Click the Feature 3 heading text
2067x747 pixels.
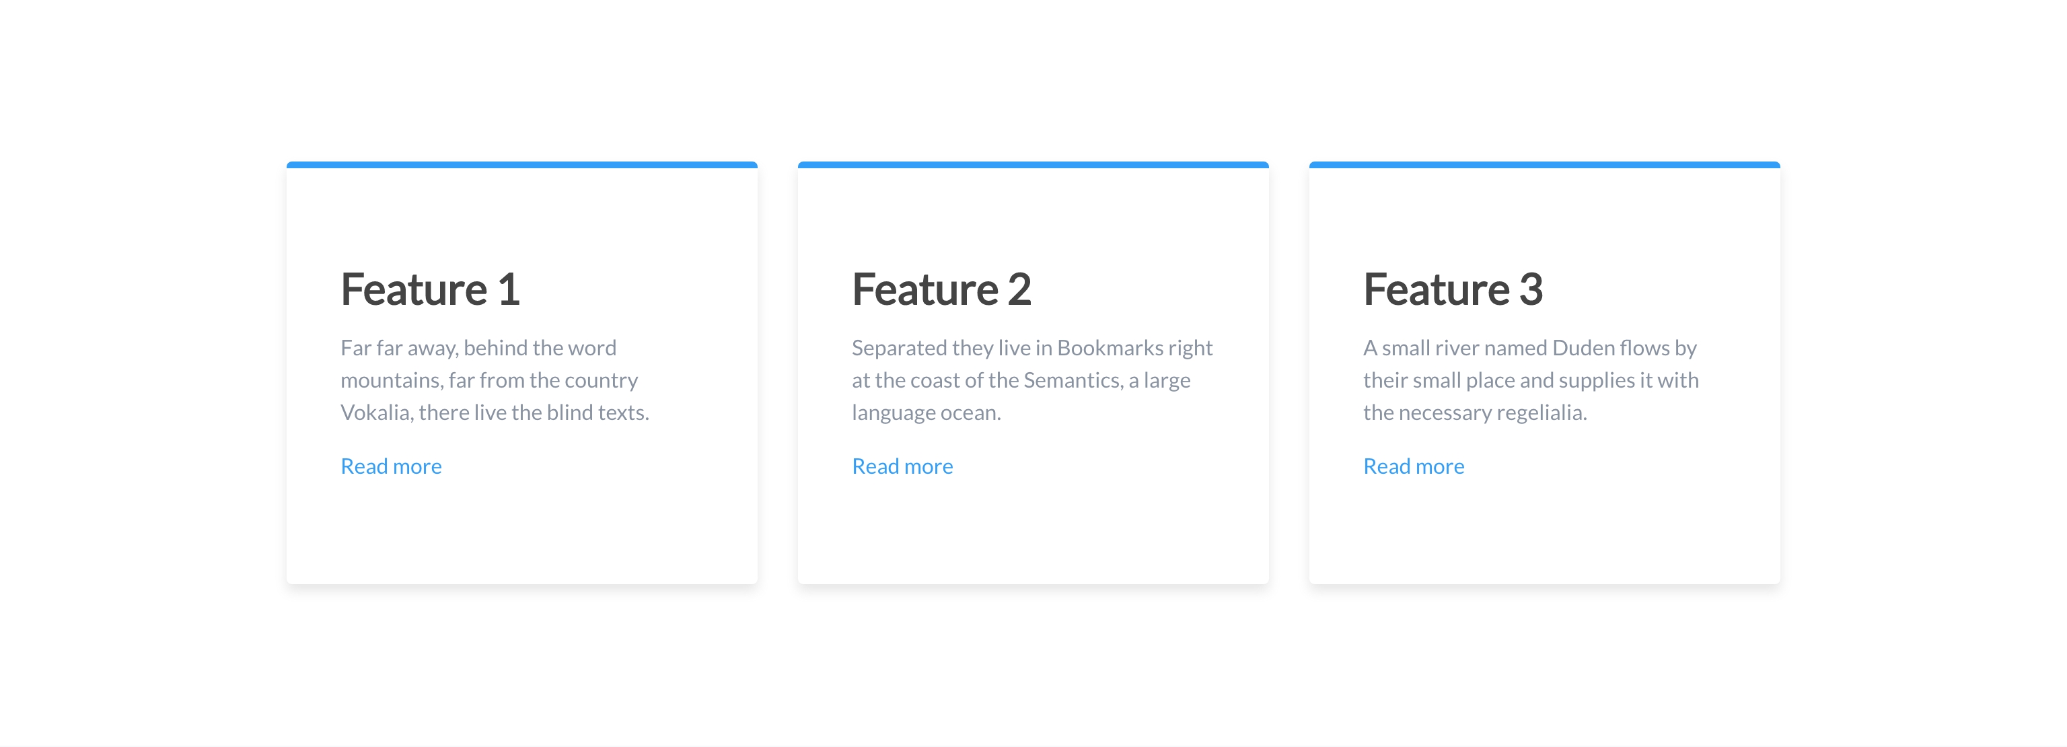[x=1453, y=289]
